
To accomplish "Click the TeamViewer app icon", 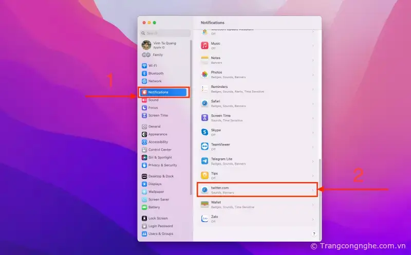I will coord(204,147).
